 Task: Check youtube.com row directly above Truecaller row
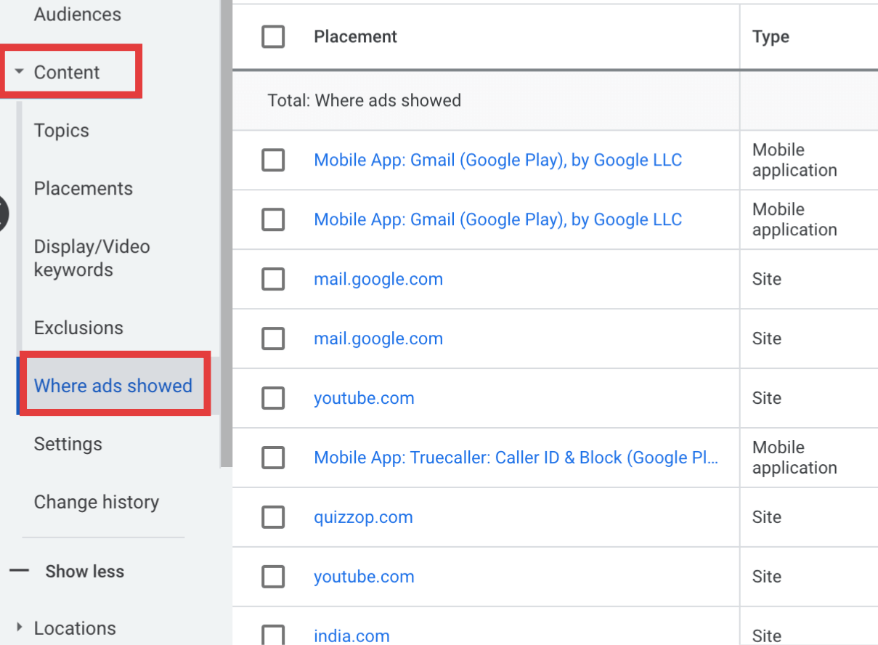click(x=273, y=398)
